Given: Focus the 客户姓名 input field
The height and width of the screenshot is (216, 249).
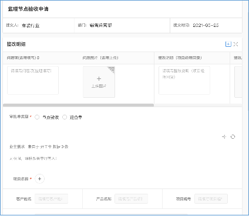Looking at the screenshot, I should tap(51, 199).
